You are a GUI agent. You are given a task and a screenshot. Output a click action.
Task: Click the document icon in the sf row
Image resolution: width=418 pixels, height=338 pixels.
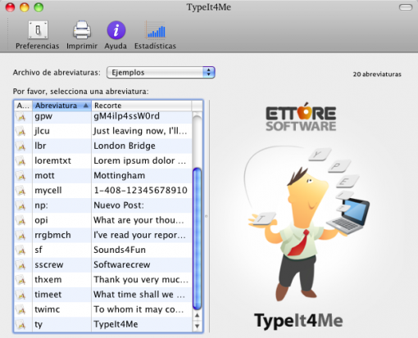point(21,250)
